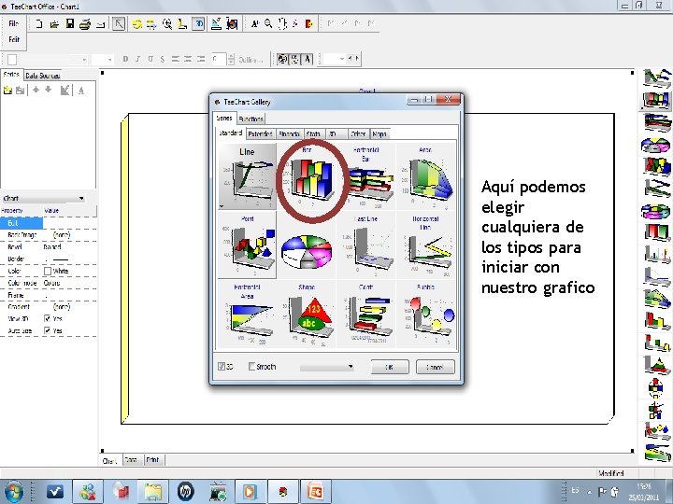This screenshot has width=673, height=504.
Task: Select the Shape chart type
Action: tap(307, 314)
